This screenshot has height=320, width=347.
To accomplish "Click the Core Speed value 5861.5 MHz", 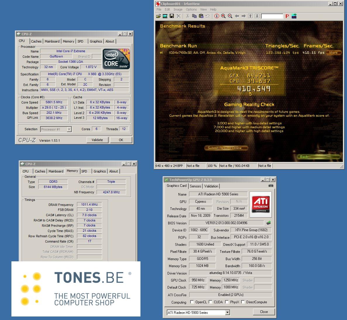I will click(x=54, y=102).
